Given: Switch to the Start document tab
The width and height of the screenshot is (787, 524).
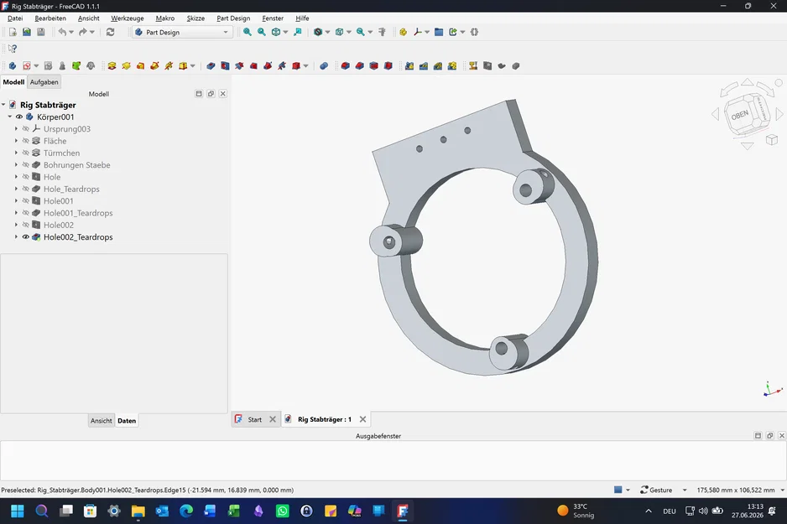Looking at the screenshot, I should pyautogui.click(x=254, y=420).
